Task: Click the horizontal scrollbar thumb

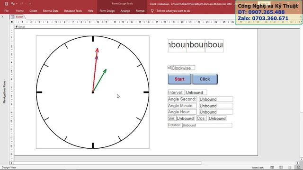Action: [x=107, y=163]
